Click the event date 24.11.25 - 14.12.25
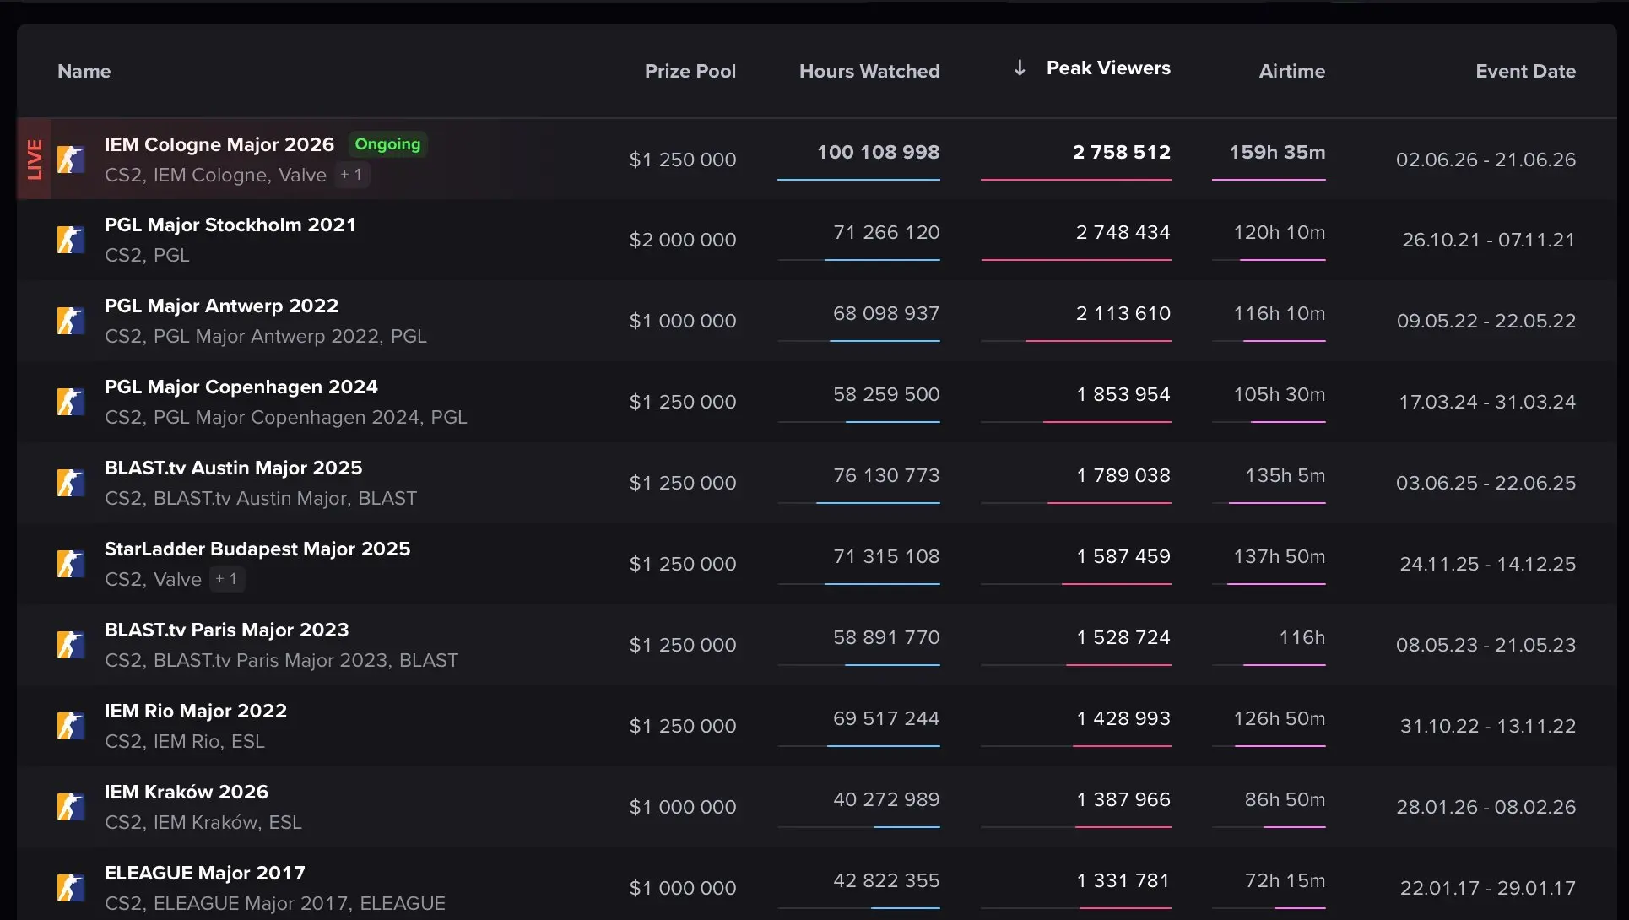 [x=1488, y=564]
